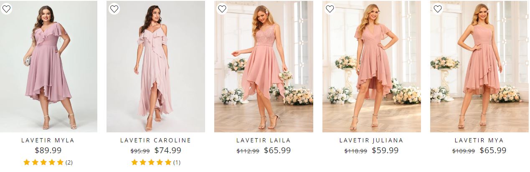The image size is (530, 172).
Task: Save Lavetir Juliana dress using heart icon
Action: coord(330,9)
